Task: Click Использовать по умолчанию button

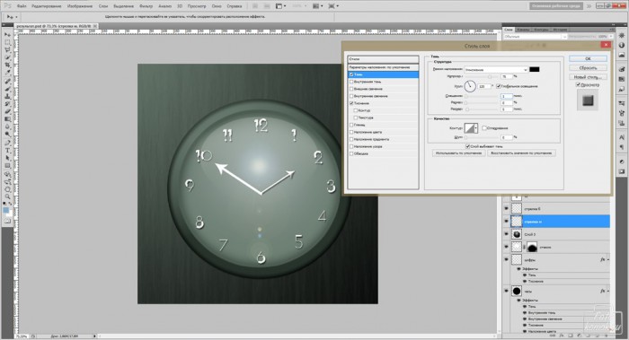Action: tap(459, 153)
